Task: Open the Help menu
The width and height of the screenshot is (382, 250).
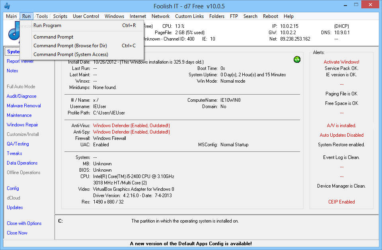Action: [x=288, y=16]
